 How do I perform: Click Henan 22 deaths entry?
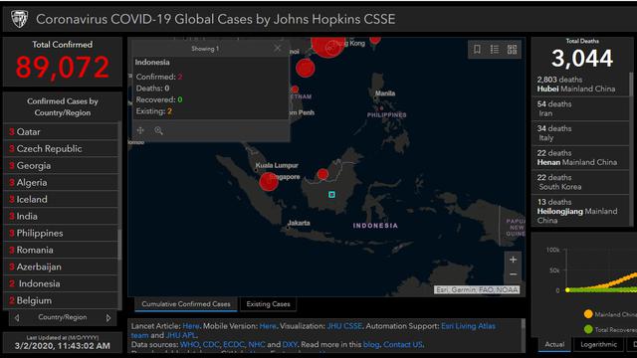tap(580, 157)
